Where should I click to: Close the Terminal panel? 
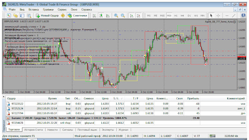point(4,97)
